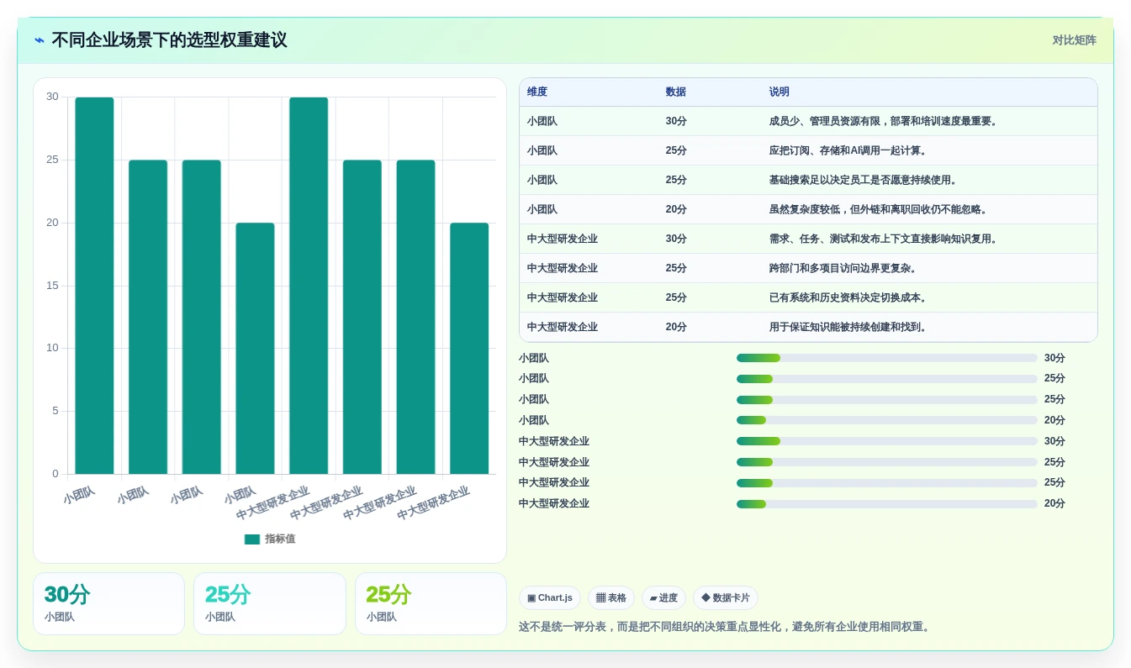Select the 数据卡片 tag

[726, 598]
